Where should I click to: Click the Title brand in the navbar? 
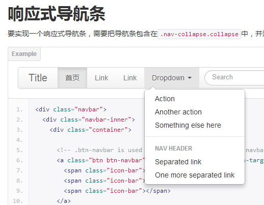pos(38,78)
